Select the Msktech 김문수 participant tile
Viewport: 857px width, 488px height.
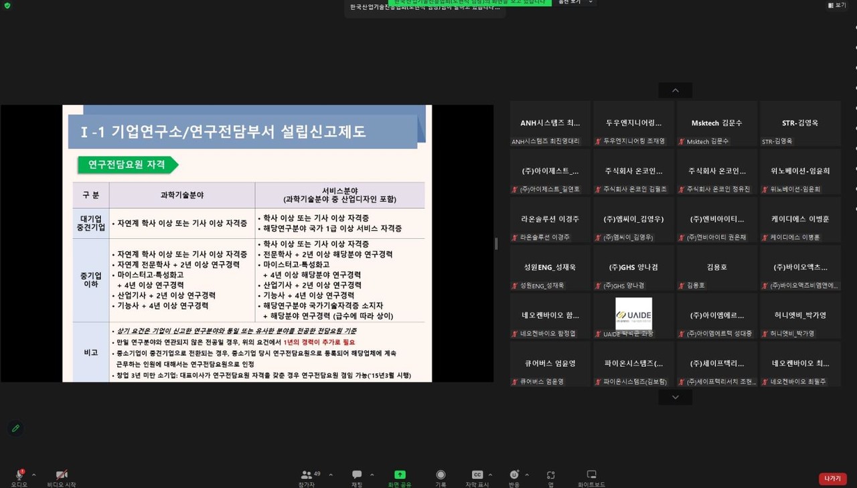(x=717, y=124)
